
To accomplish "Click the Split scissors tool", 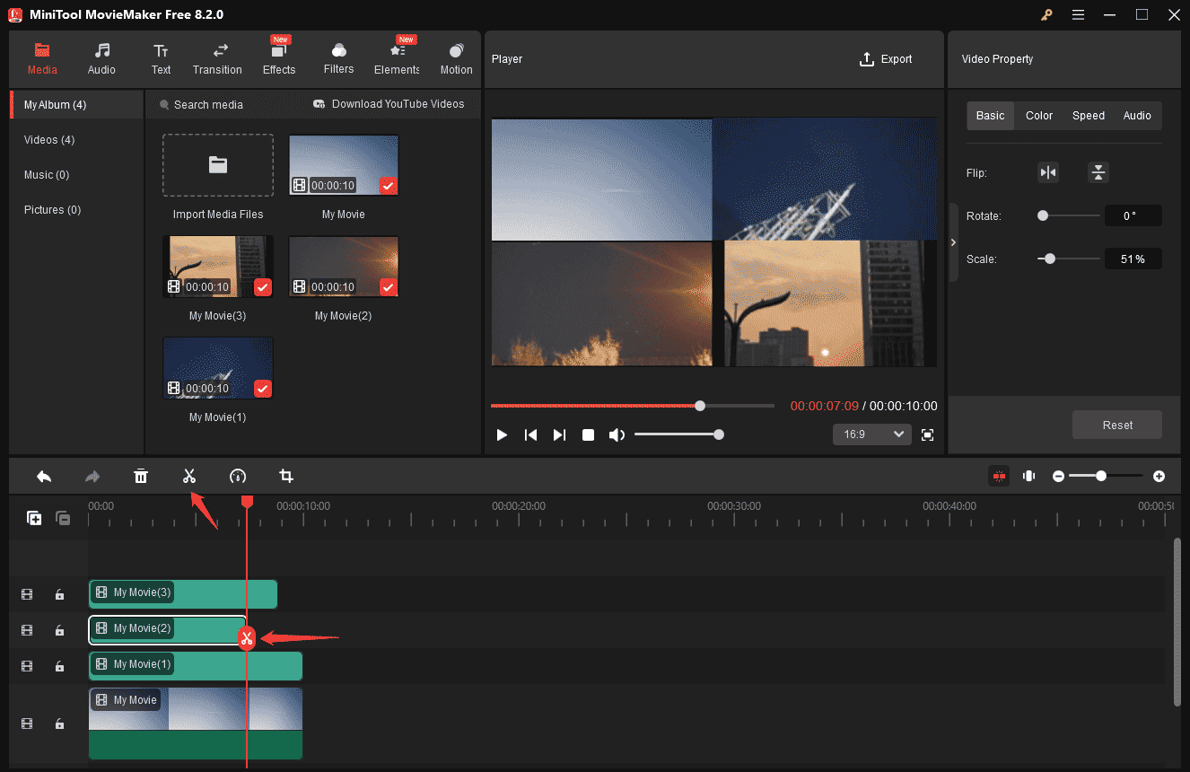I will 189,476.
